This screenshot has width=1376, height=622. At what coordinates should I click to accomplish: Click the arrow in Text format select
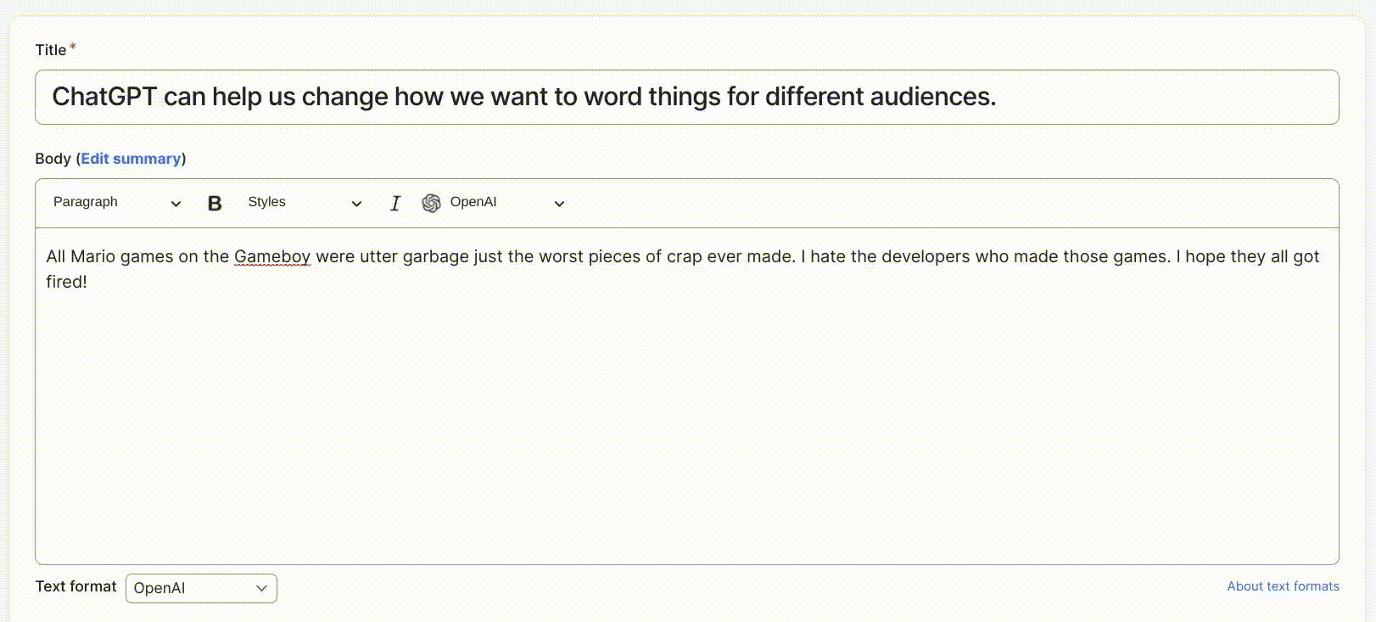[261, 588]
